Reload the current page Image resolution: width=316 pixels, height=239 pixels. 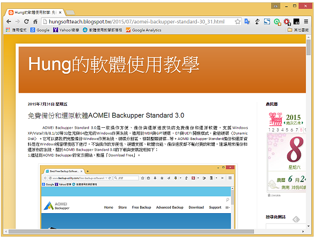26,21
